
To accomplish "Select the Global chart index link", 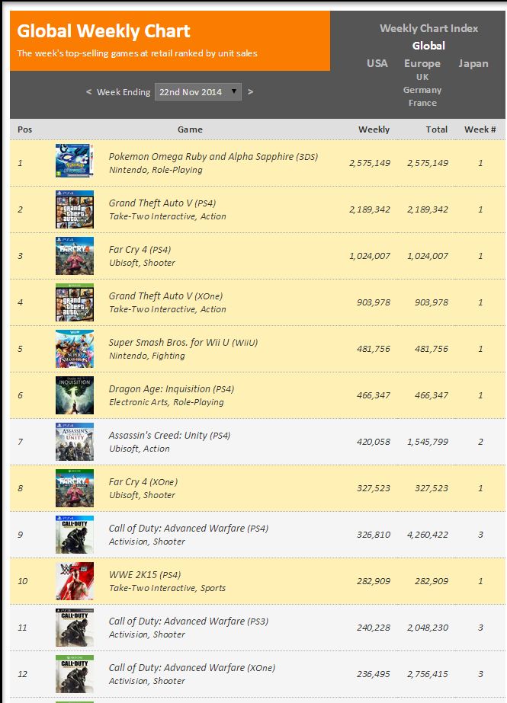I will [428, 46].
